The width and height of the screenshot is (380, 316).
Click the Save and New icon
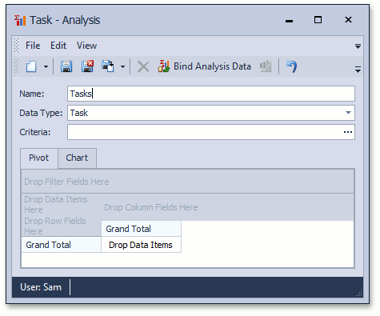pyautogui.click(x=108, y=66)
